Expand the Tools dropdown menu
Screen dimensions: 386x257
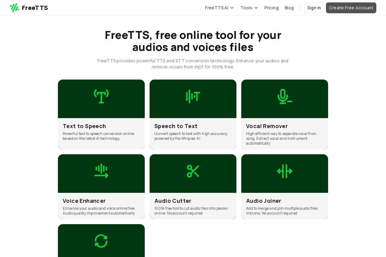coord(249,8)
